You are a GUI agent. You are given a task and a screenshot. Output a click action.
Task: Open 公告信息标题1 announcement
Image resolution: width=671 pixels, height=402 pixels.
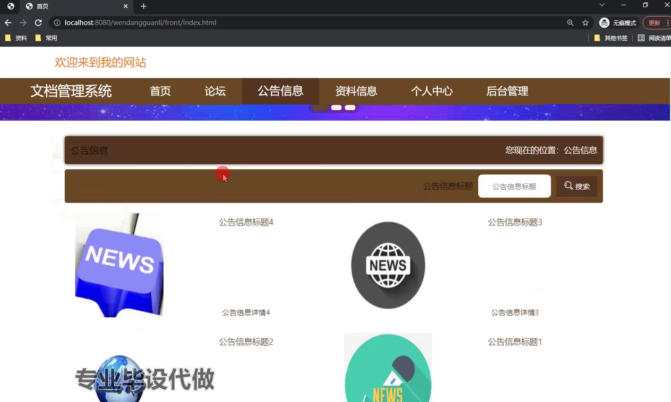[515, 342]
